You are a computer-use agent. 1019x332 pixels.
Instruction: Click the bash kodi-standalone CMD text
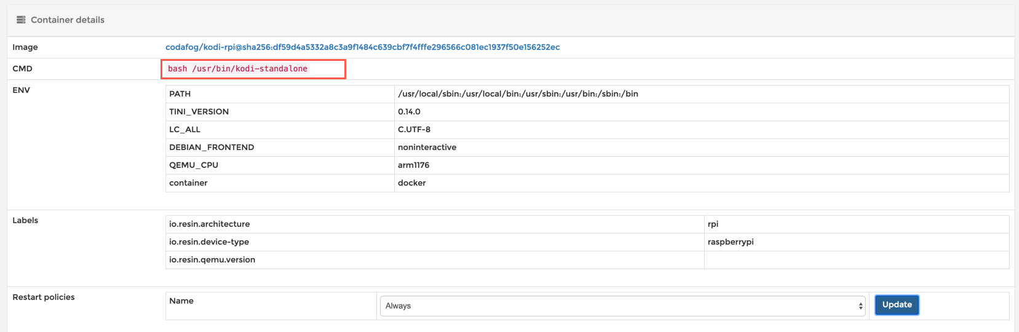point(238,69)
